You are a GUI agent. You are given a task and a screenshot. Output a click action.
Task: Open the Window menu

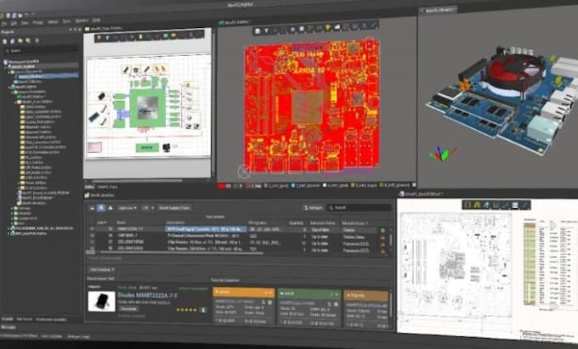pos(82,21)
